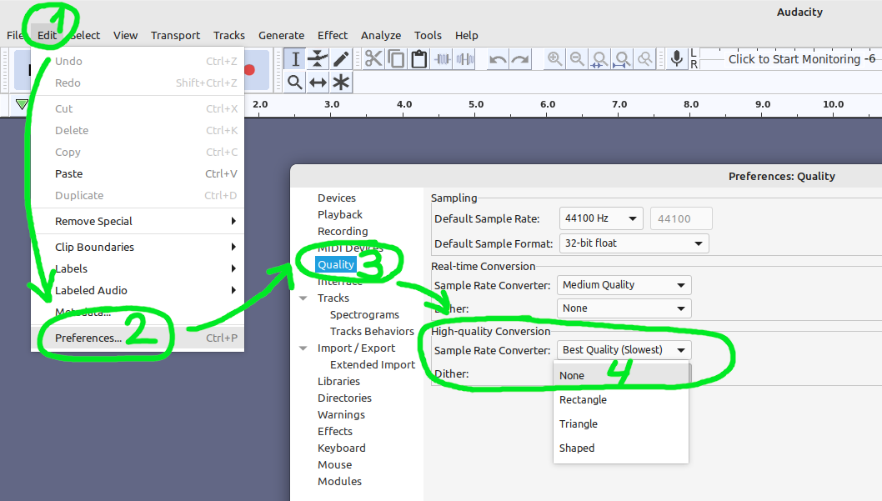Click the Copy toolbar icon

(396, 59)
